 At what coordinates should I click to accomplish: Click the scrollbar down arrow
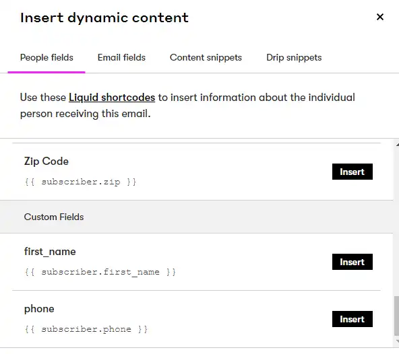pos(397,341)
